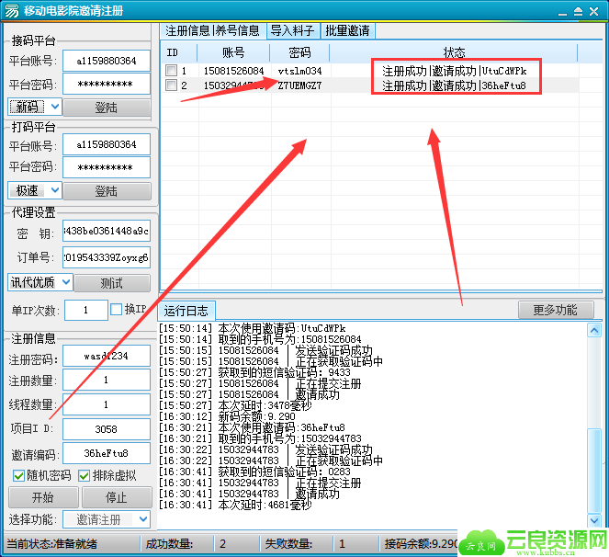Image resolution: width=609 pixels, height=557 pixels.
Task: Focus the 接码平台 平台密码 field
Action: tap(107, 84)
